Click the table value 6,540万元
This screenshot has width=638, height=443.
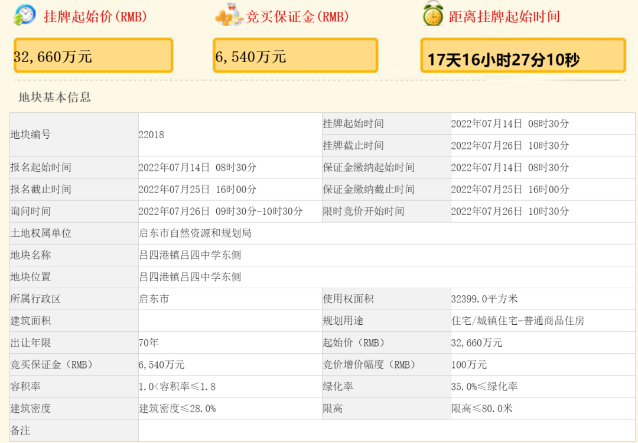[161, 365]
